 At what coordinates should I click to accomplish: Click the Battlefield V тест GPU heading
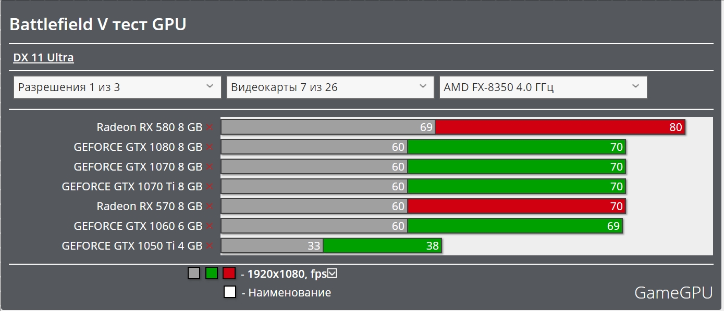pos(98,24)
